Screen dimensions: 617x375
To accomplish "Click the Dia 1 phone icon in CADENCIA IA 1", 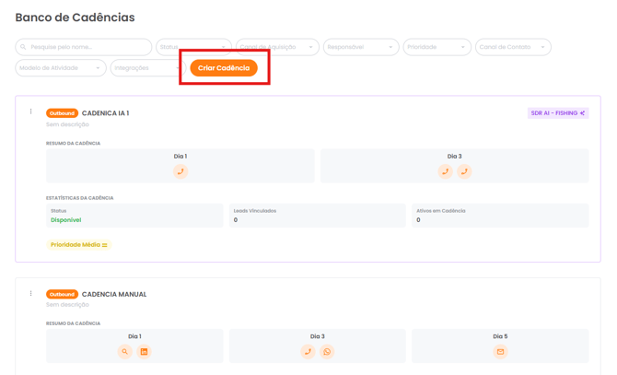I will [x=180, y=171].
